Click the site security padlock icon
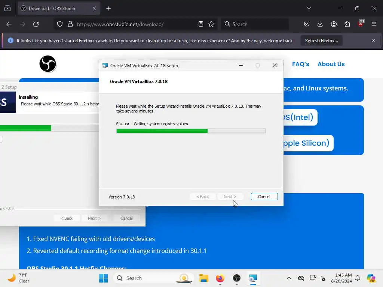The height and width of the screenshot is (287, 383). tap(70, 24)
